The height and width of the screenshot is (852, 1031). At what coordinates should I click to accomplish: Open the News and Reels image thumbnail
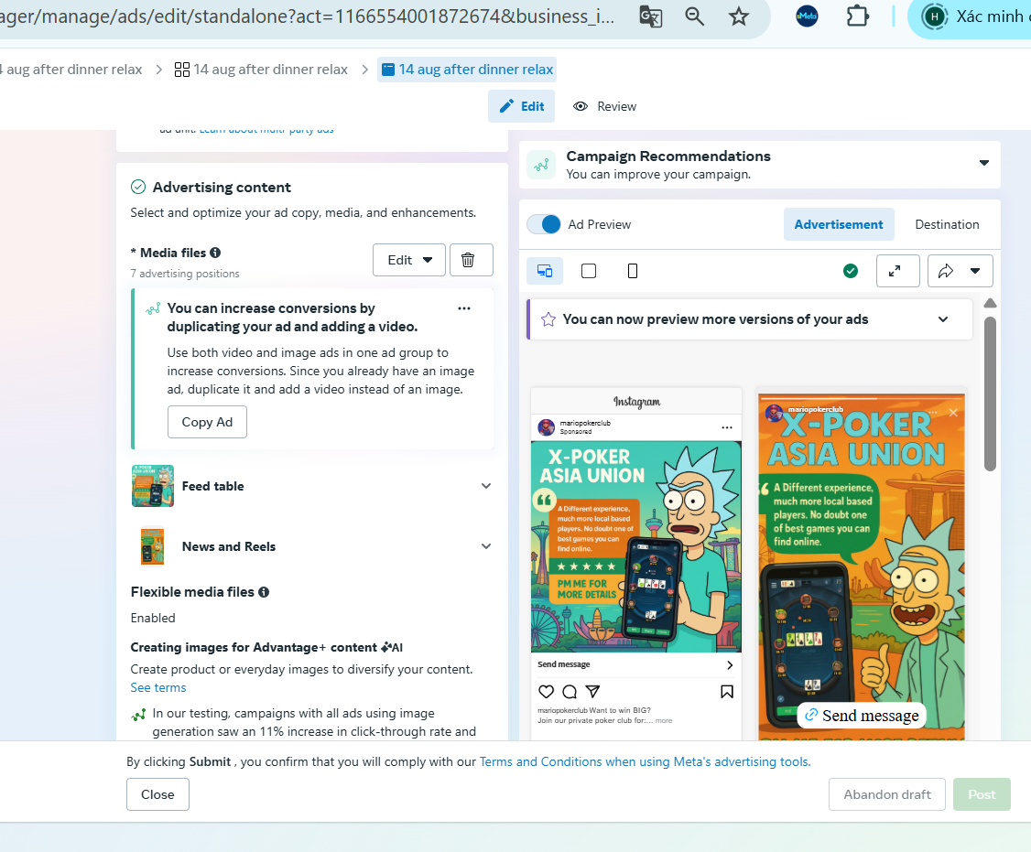pos(153,546)
